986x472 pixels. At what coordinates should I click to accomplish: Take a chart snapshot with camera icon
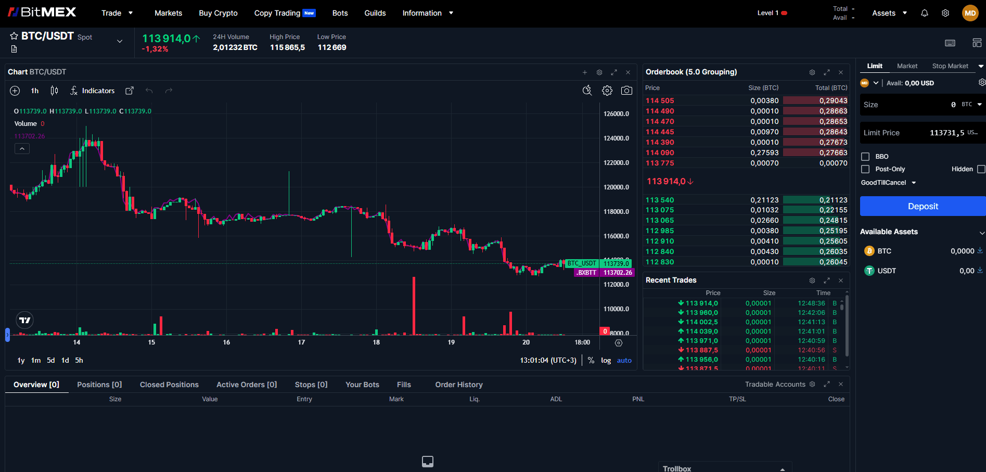pyautogui.click(x=627, y=91)
